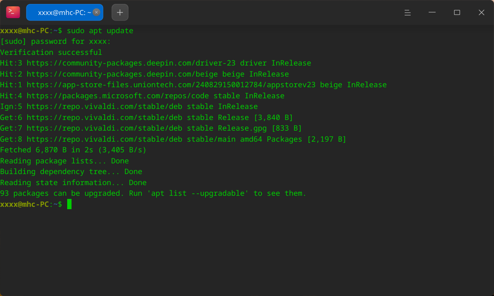Click the Ign:5 vivaldi InRelease line
This screenshot has height=296, width=494.
[129, 107]
